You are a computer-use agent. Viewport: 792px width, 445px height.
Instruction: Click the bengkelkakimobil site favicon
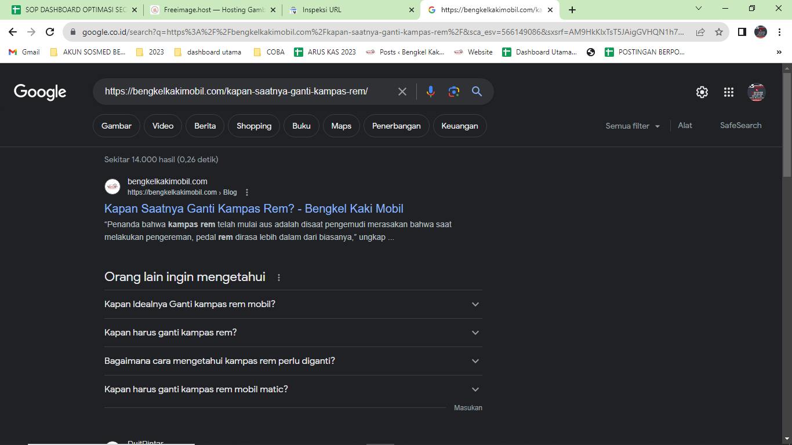pos(112,187)
